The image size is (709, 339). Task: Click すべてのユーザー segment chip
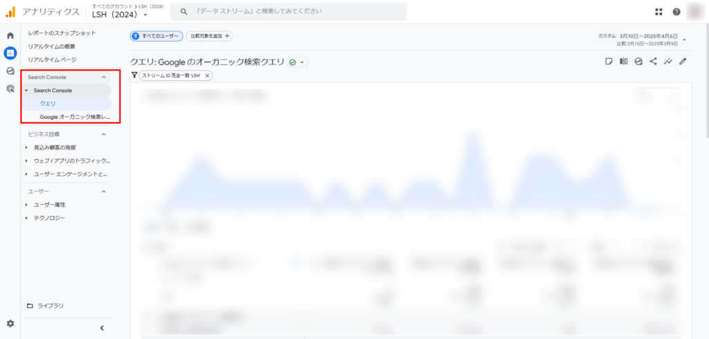point(156,36)
